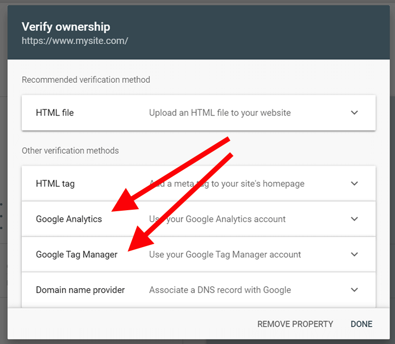Click 'Use your Google Analytics account' text
This screenshot has width=395, height=344.
coord(217,219)
